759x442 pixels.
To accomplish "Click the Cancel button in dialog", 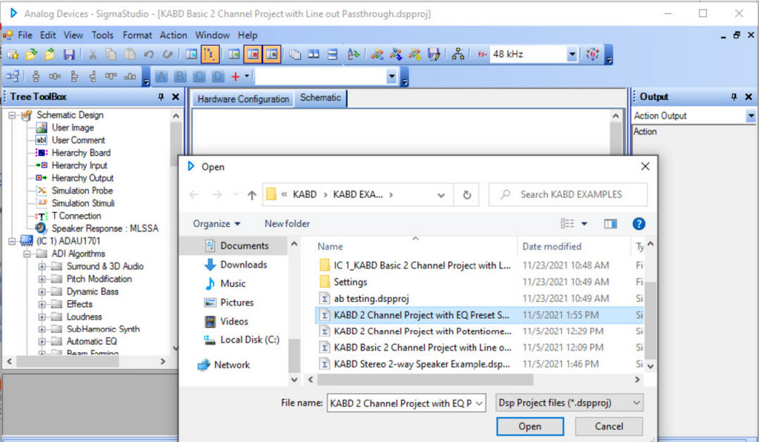I will pyautogui.click(x=609, y=426).
